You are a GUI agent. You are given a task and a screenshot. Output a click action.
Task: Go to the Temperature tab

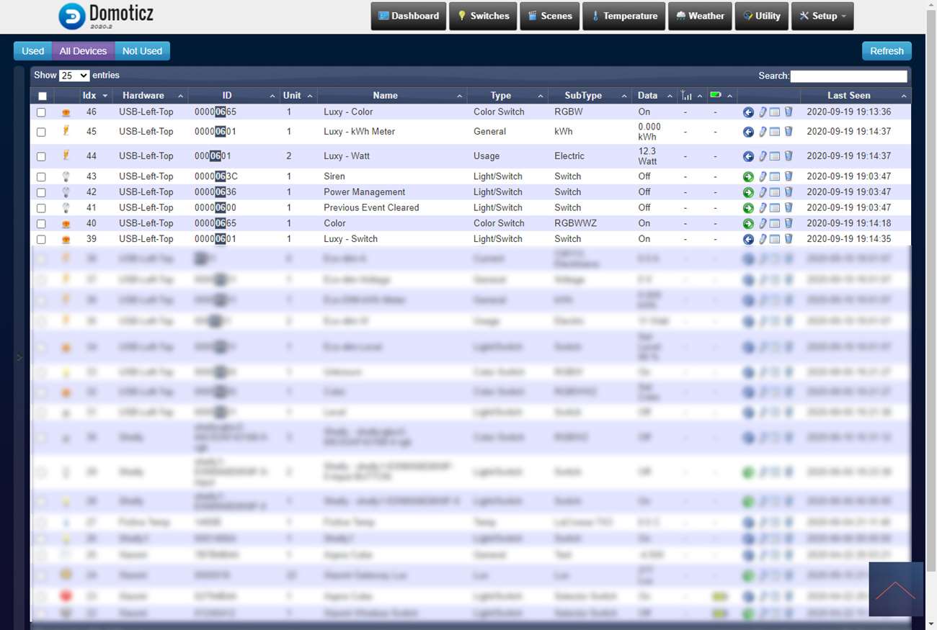coord(624,16)
